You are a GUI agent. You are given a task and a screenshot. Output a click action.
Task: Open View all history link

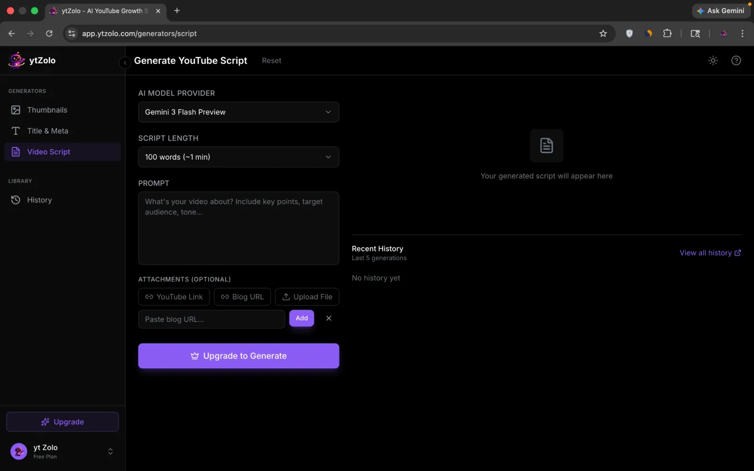point(710,253)
